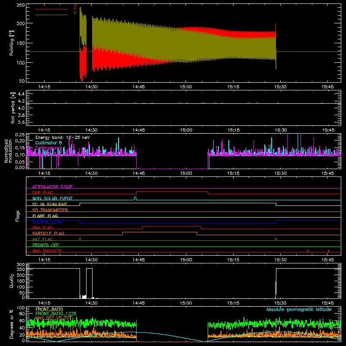Click the 15:30 time label under Quality plot
The width and height of the screenshot is (346, 346).
coord(280,303)
